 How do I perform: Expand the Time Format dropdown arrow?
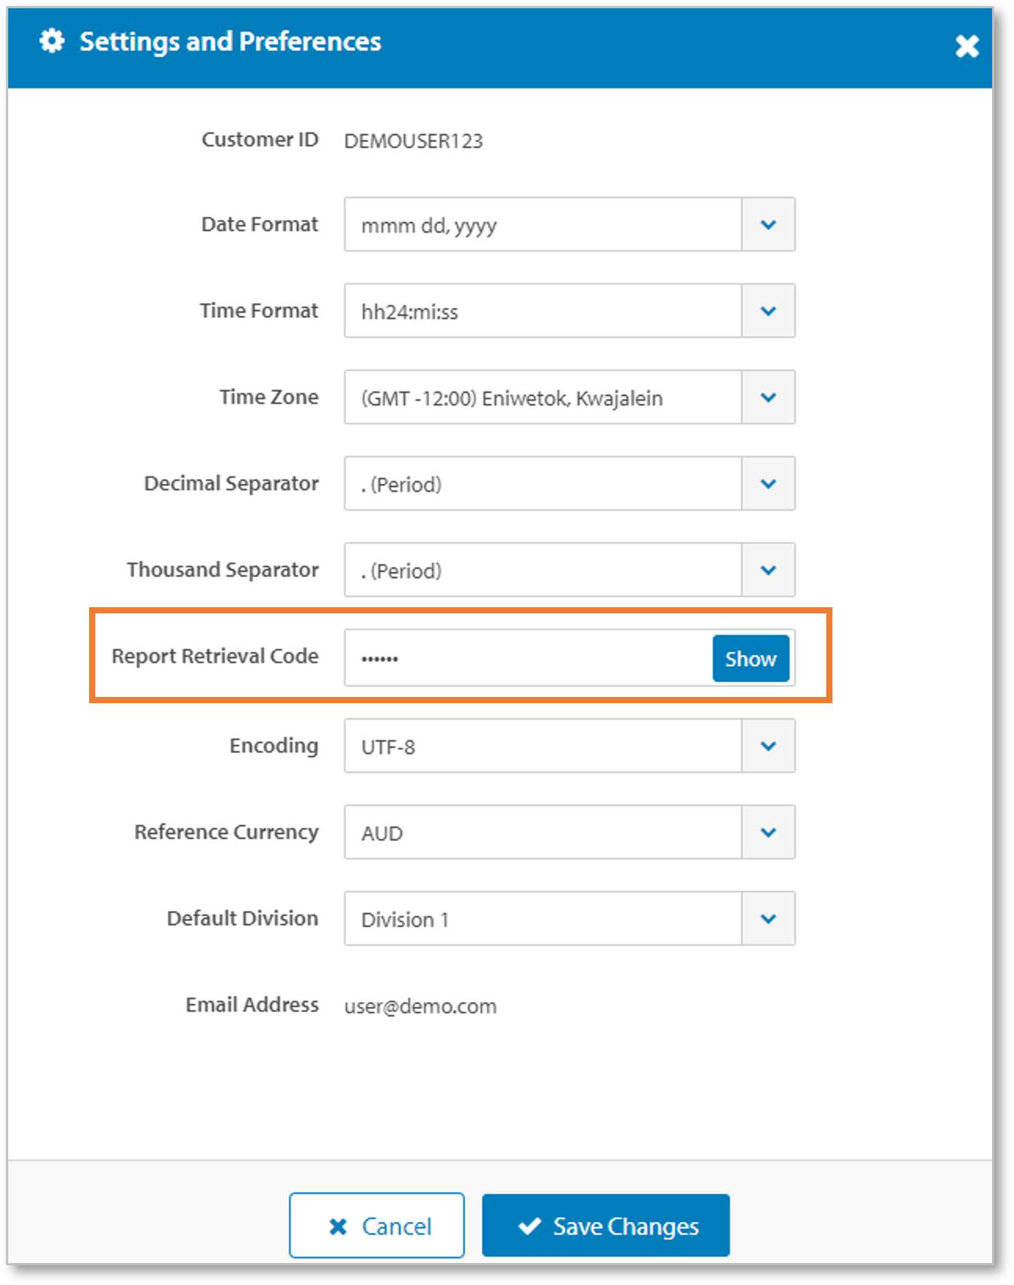pos(768,310)
